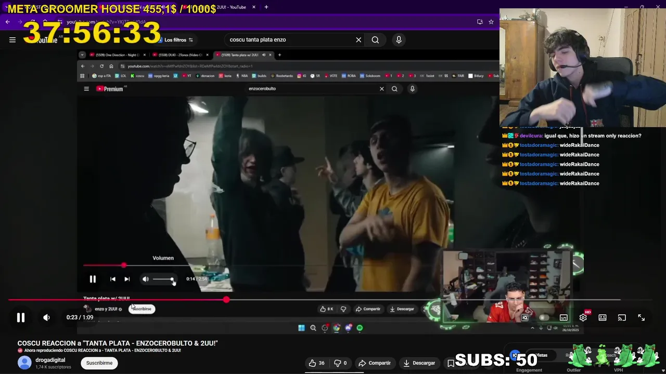Run search with outer YouTube magnifier button
Image resolution: width=666 pixels, height=374 pixels.
point(375,39)
